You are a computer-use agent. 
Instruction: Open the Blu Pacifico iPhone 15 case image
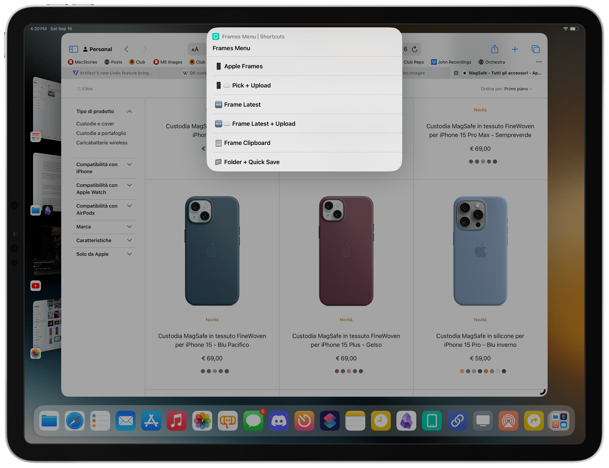pyautogui.click(x=212, y=251)
